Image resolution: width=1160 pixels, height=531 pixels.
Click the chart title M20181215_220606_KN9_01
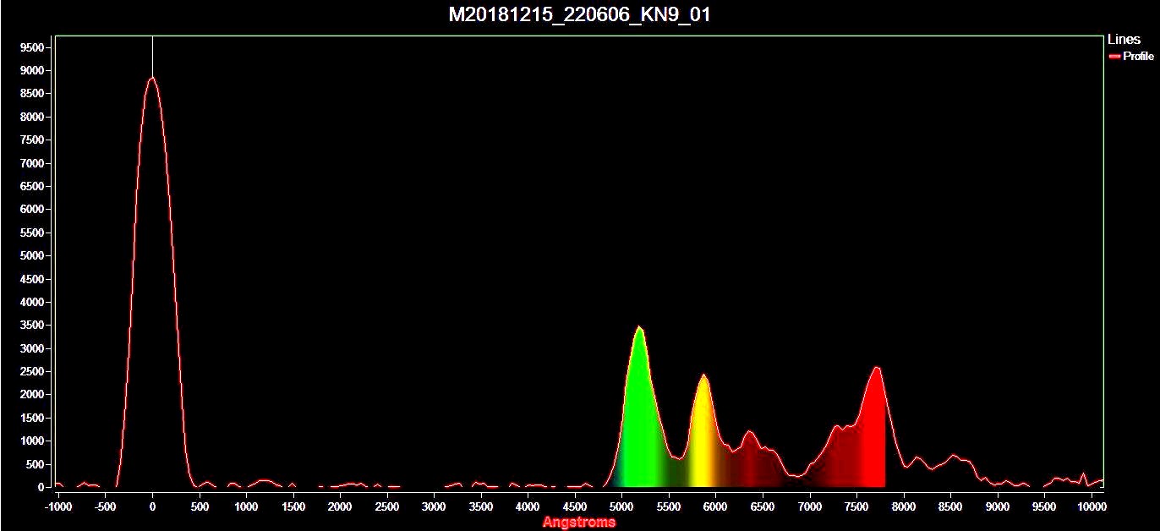(x=579, y=15)
